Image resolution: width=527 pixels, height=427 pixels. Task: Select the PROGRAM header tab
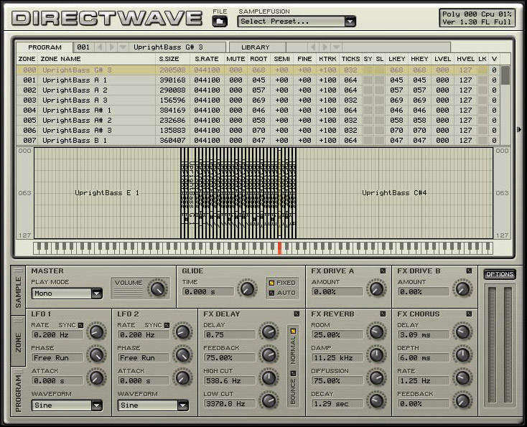pyautogui.click(x=45, y=47)
